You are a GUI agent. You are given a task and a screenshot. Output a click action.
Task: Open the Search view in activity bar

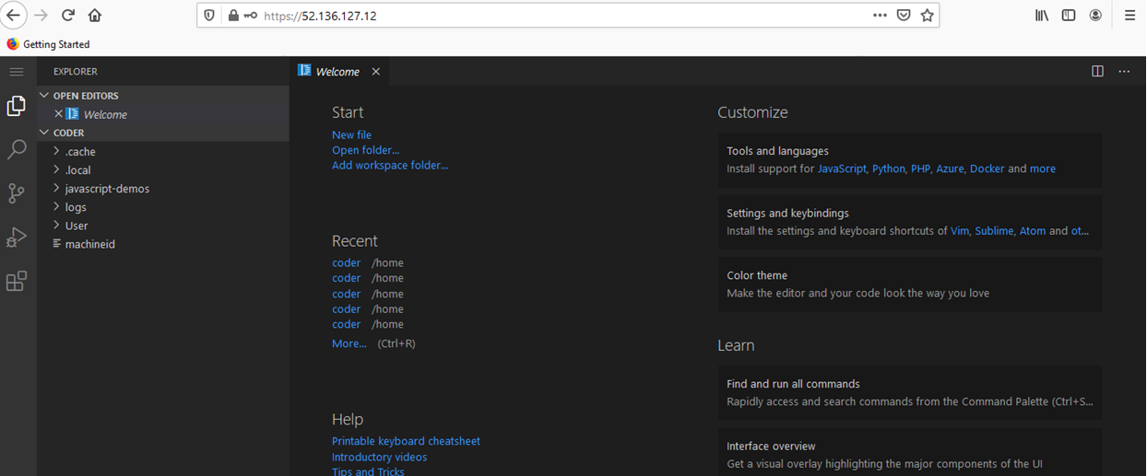pos(16,150)
